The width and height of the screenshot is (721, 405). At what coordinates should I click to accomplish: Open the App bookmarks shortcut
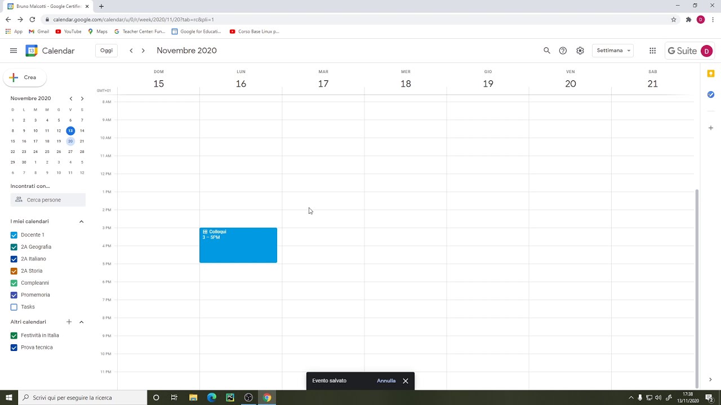(x=14, y=31)
